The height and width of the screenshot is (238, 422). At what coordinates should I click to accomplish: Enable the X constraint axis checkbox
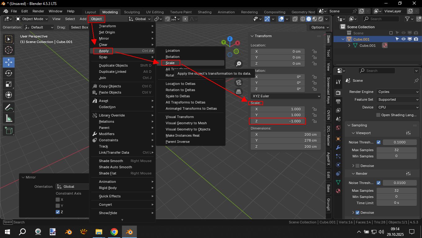58,200
